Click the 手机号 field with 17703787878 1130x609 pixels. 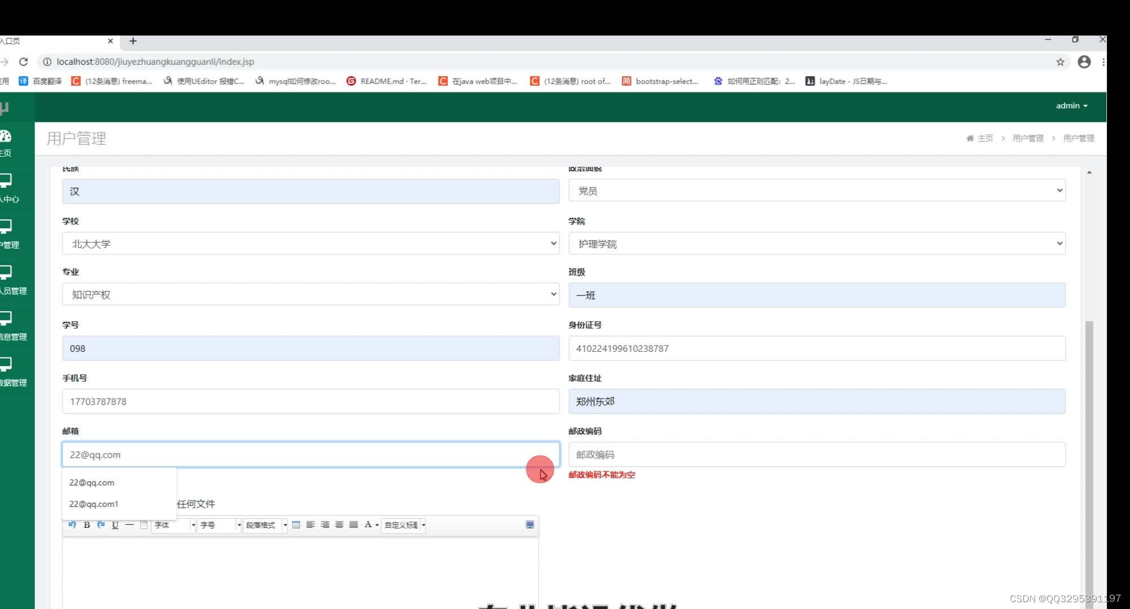pyautogui.click(x=311, y=401)
